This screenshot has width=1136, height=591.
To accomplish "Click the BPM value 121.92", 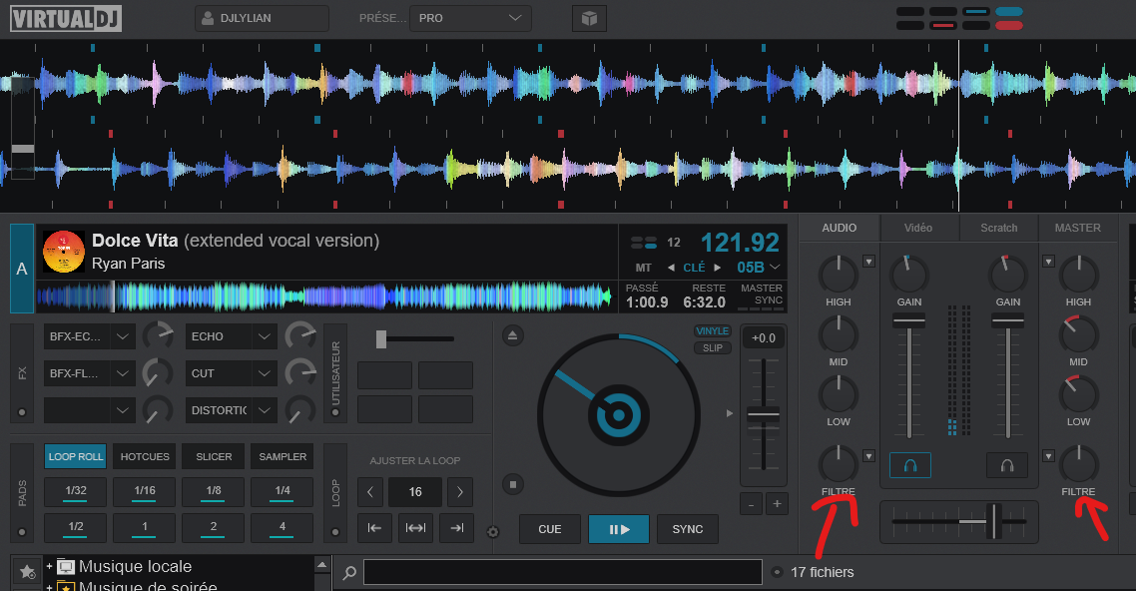I will tap(740, 243).
